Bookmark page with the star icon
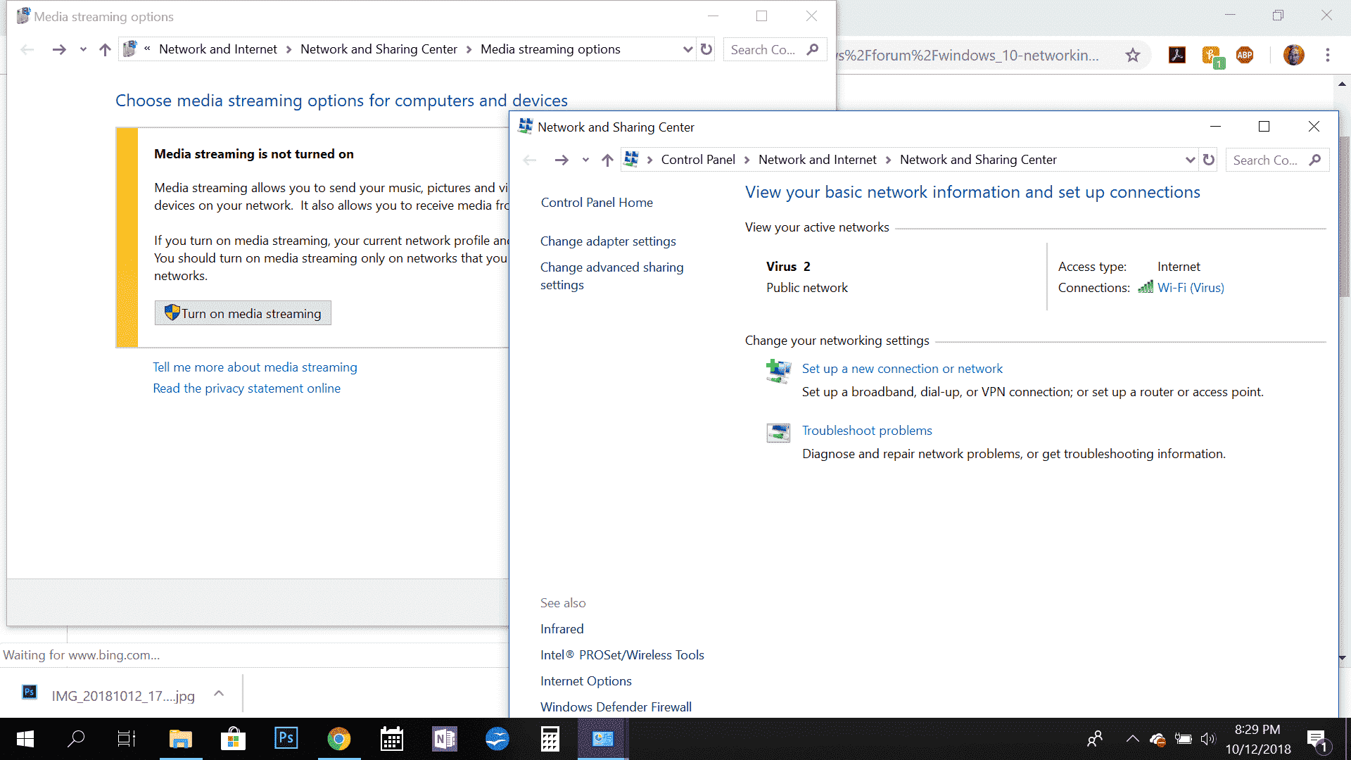This screenshot has width=1351, height=760. (1132, 55)
